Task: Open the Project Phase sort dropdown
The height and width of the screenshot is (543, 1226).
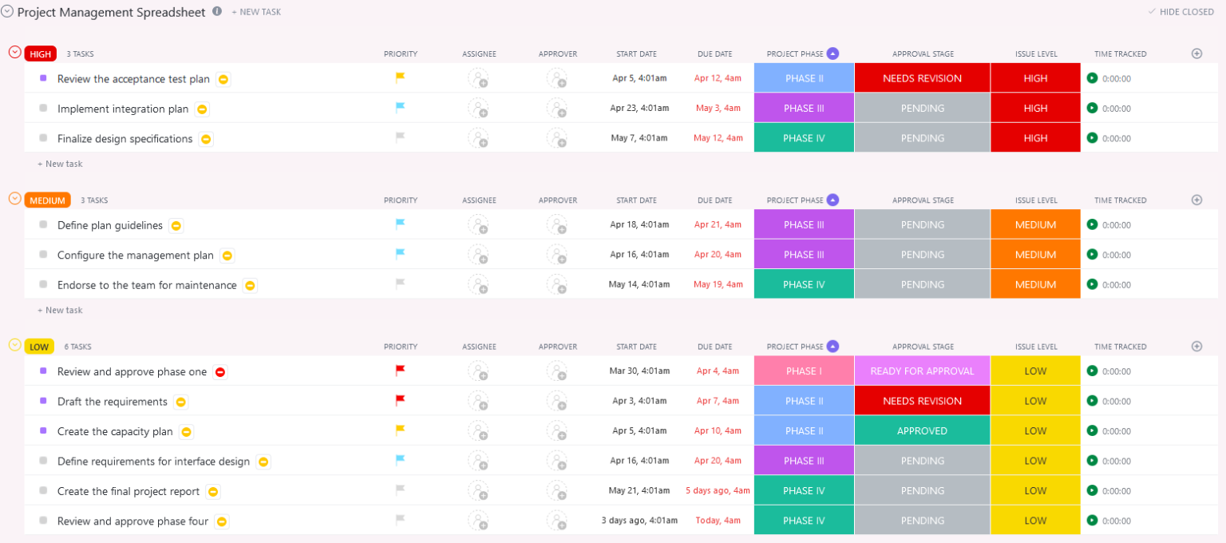Action: pyautogui.click(x=832, y=53)
